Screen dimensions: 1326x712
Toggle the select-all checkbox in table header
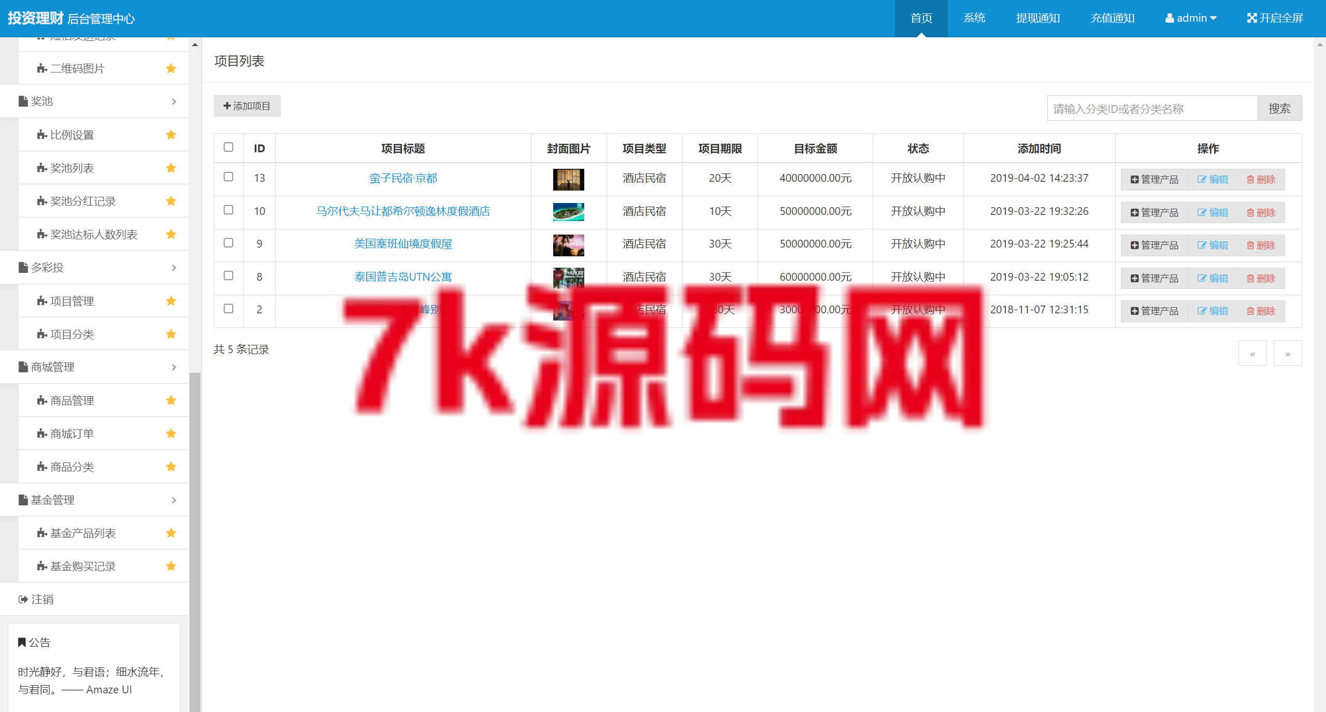click(x=228, y=147)
